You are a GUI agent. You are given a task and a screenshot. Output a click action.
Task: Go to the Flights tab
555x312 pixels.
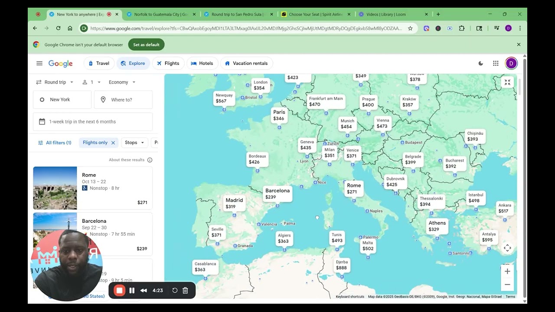[168, 63]
